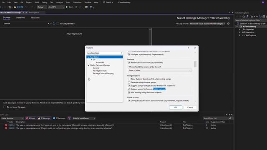Open the Extensions menu
Image resolution: width=267 pixels, height=150 pixels.
click(77, 2)
